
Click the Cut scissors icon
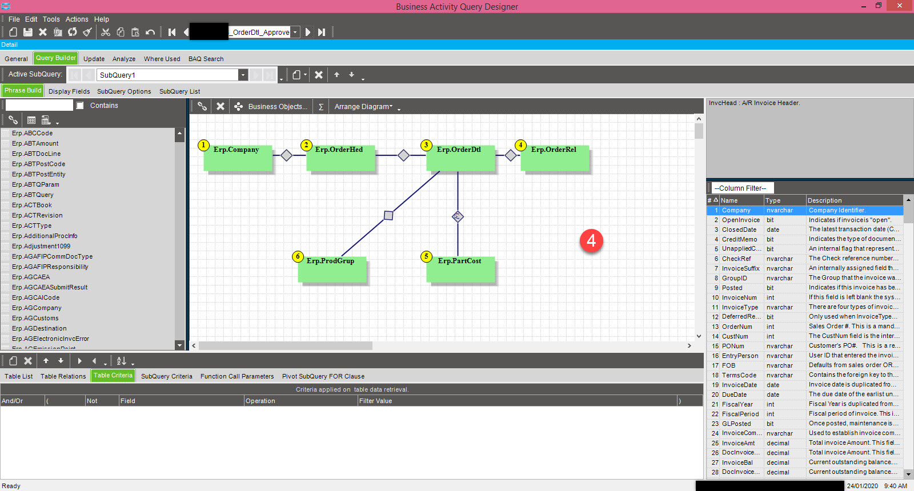pos(106,32)
